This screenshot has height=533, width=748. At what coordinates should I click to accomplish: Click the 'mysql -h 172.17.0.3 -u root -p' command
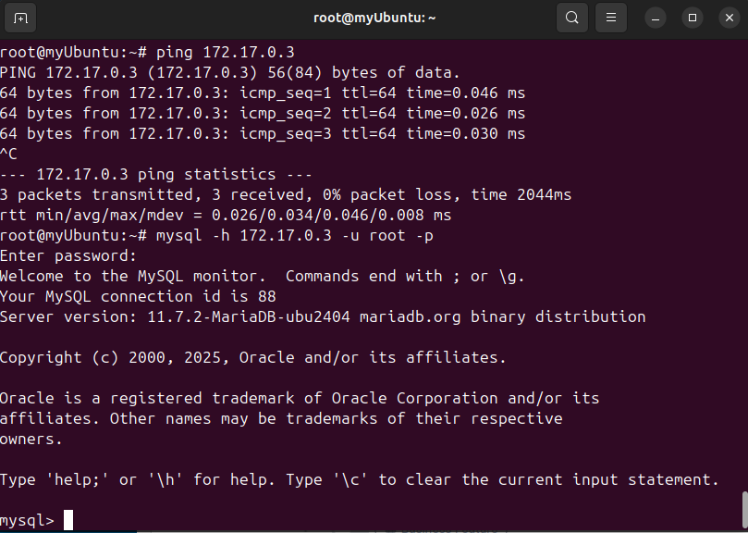click(x=295, y=235)
